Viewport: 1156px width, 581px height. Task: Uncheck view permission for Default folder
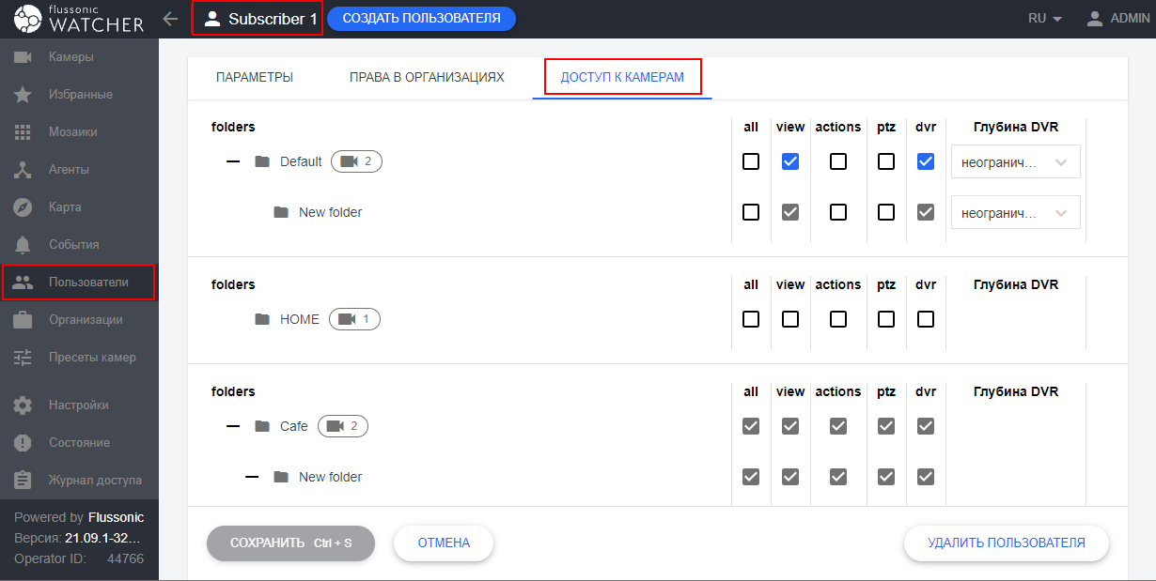pyautogui.click(x=790, y=161)
